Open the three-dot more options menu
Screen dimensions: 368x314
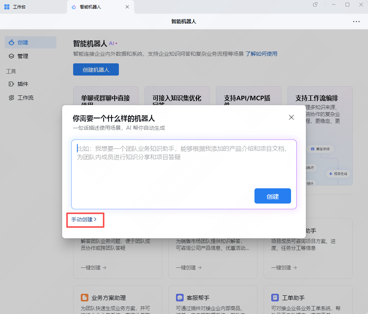pos(356,21)
